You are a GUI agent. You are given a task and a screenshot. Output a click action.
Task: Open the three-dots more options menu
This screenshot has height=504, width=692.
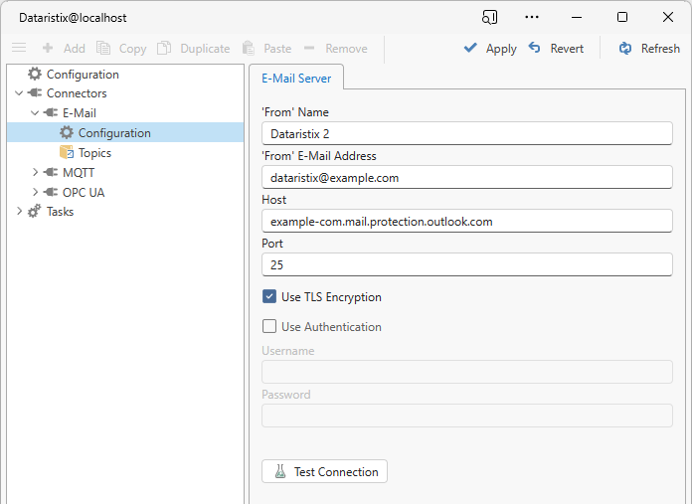click(x=532, y=17)
